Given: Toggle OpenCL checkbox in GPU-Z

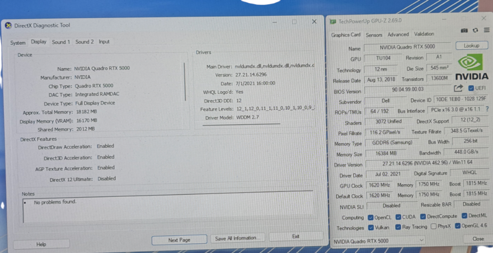Looking at the screenshot, I should click(x=371, y=217).
